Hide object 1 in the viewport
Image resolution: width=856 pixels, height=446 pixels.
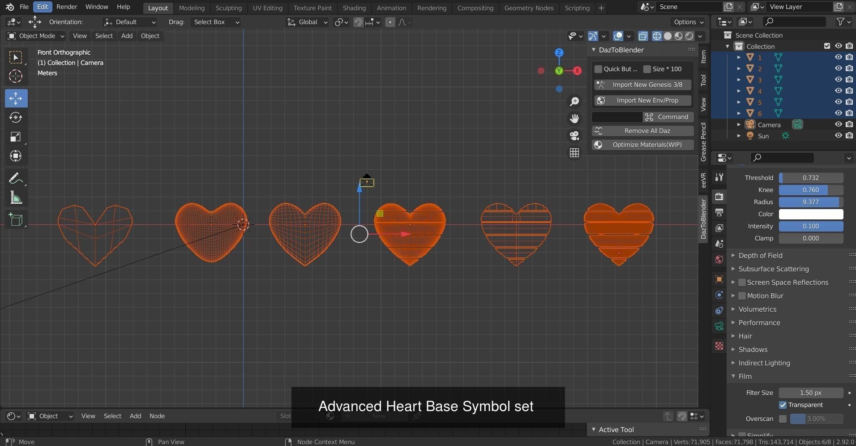coord(839,57)
